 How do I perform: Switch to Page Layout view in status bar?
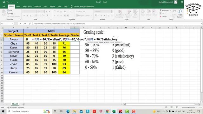click(x=172, y=107)
